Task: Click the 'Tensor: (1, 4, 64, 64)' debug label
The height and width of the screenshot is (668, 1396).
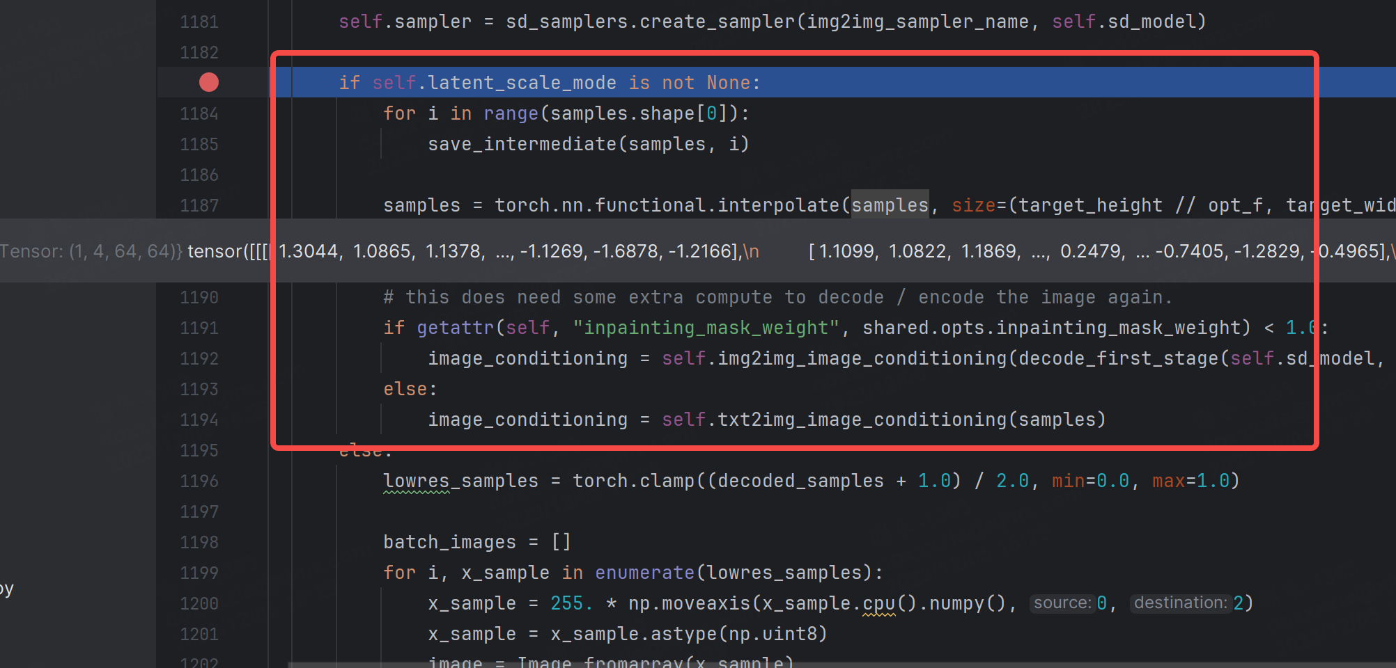Action: (91, 251)
